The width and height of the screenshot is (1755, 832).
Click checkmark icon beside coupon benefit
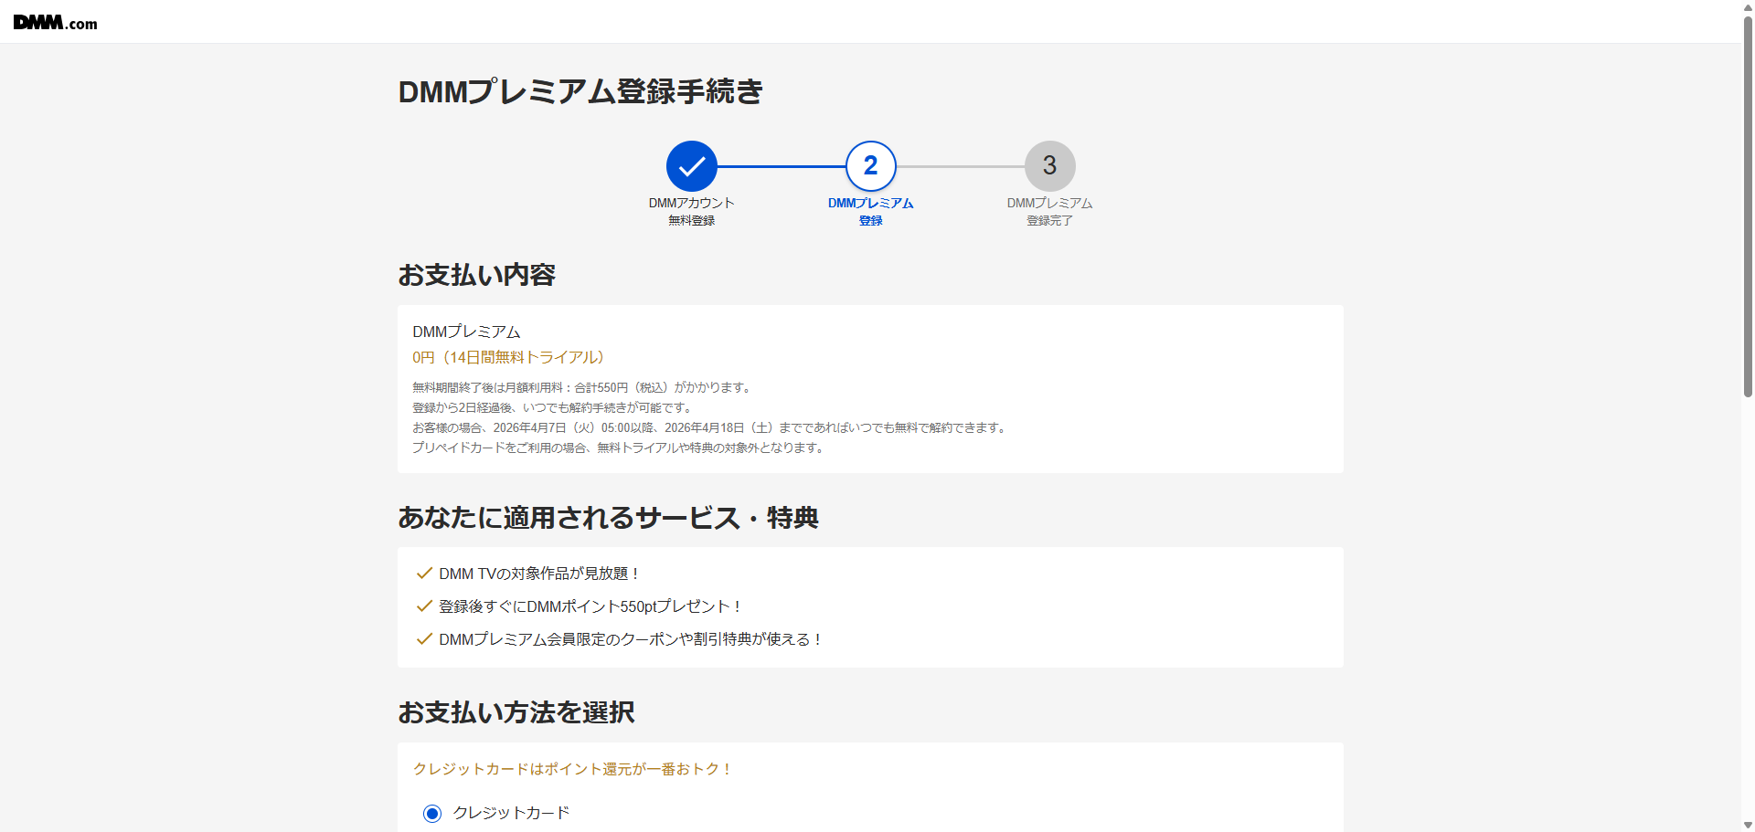pyautogui.click(x=424, y=639)
